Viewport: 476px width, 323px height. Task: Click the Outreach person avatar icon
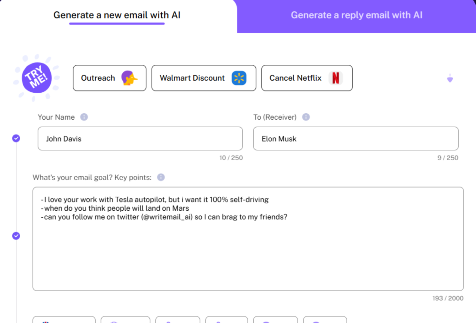click(x=129, y=78)
